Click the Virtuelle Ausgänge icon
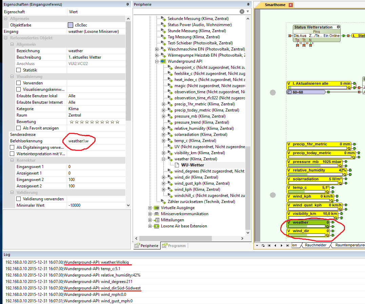The width and height of the screenshot is (365, 304). point(156,208)
